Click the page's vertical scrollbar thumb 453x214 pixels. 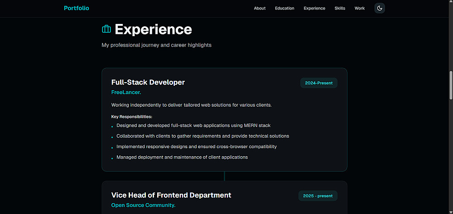(451, 85)
